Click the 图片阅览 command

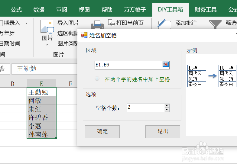point(67,43)
